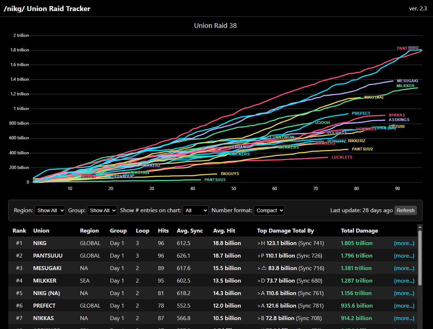Click the Loop column header
This screenshot has width=433, height=329.
(x=143, y=231)
